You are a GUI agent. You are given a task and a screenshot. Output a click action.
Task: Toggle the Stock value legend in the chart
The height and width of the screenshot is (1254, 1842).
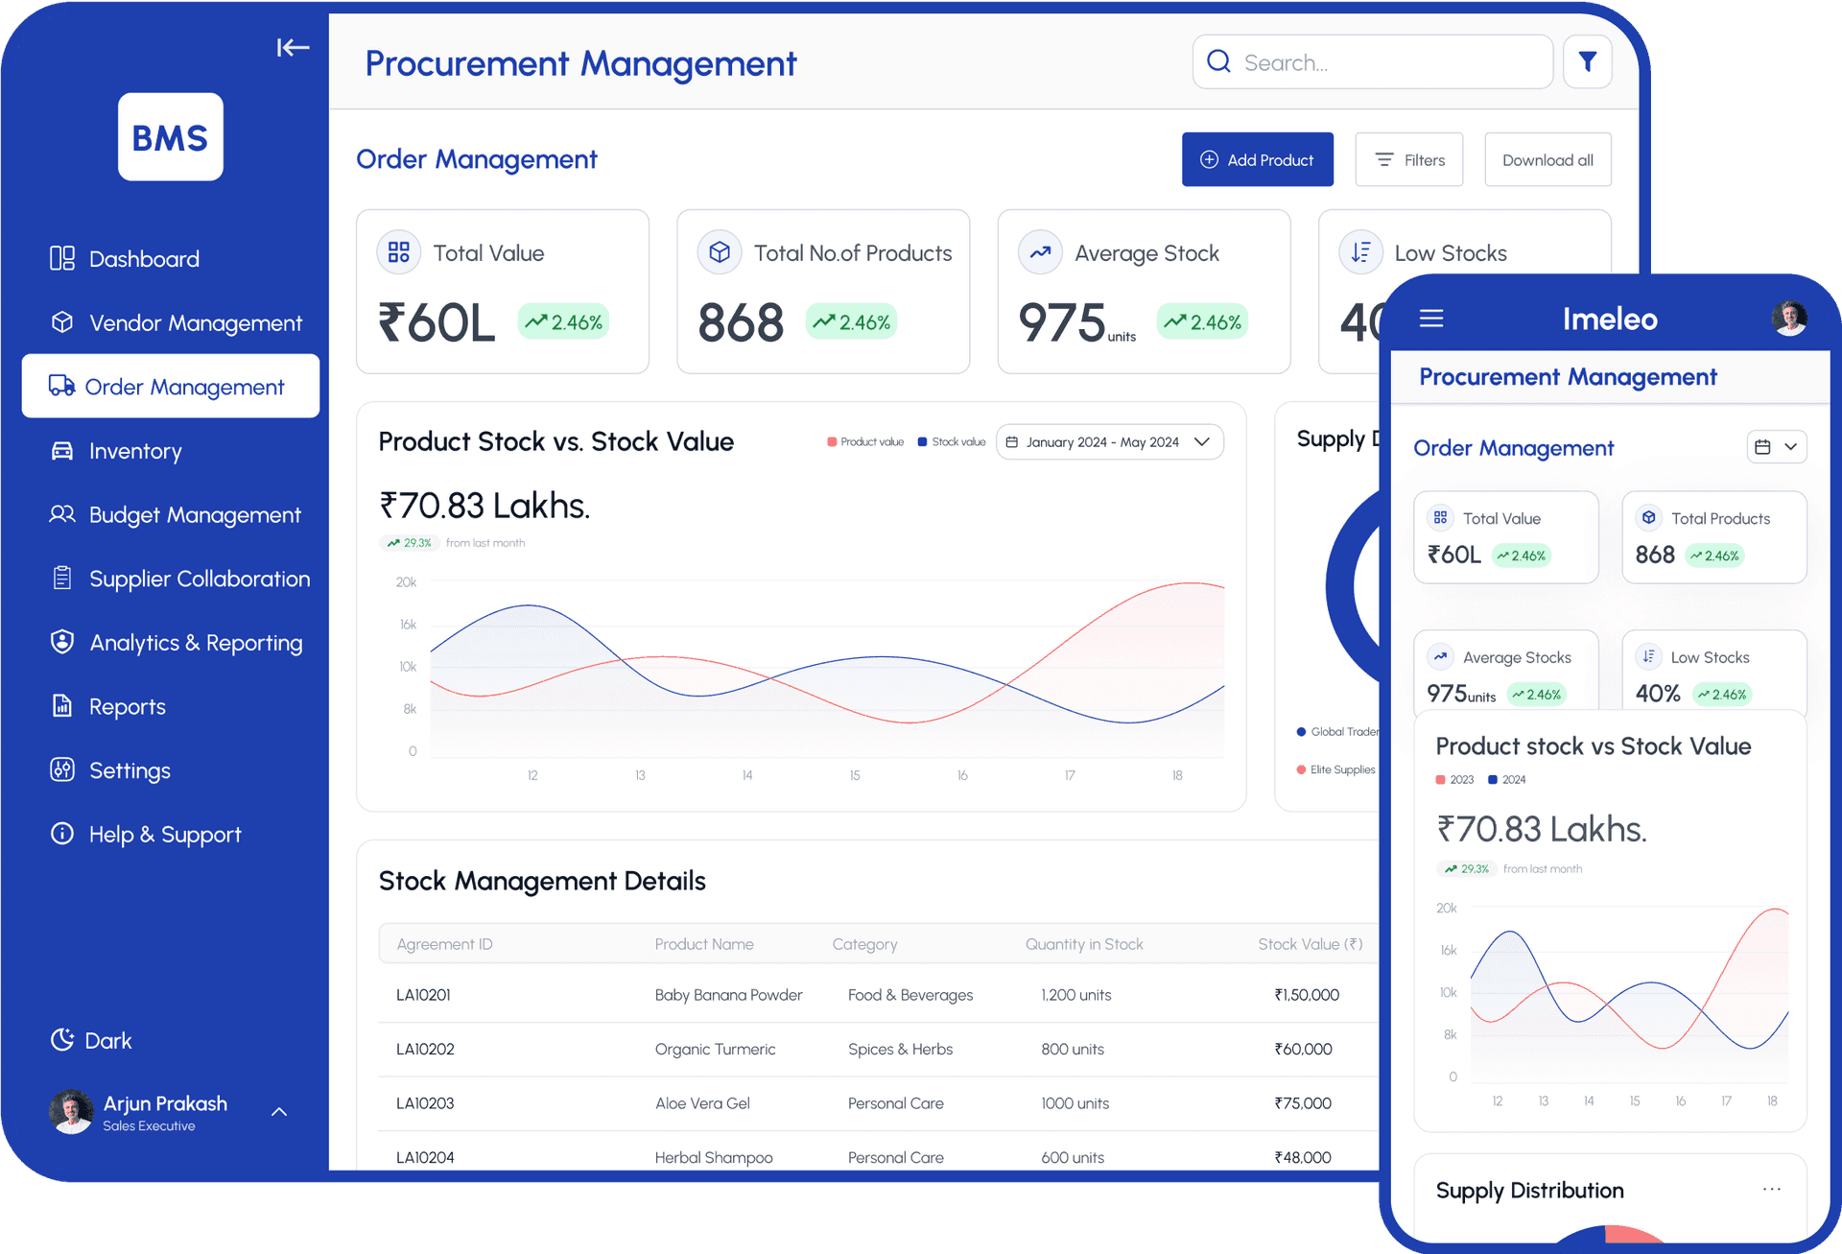pyautogui.click(x=951, y=441)
